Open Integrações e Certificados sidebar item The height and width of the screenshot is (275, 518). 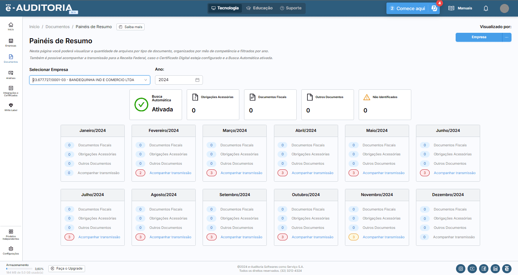11,91
